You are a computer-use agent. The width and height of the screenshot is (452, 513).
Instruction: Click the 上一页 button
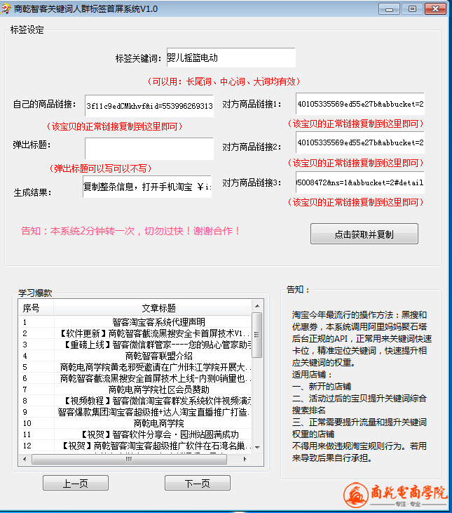(x=76, y=484)
